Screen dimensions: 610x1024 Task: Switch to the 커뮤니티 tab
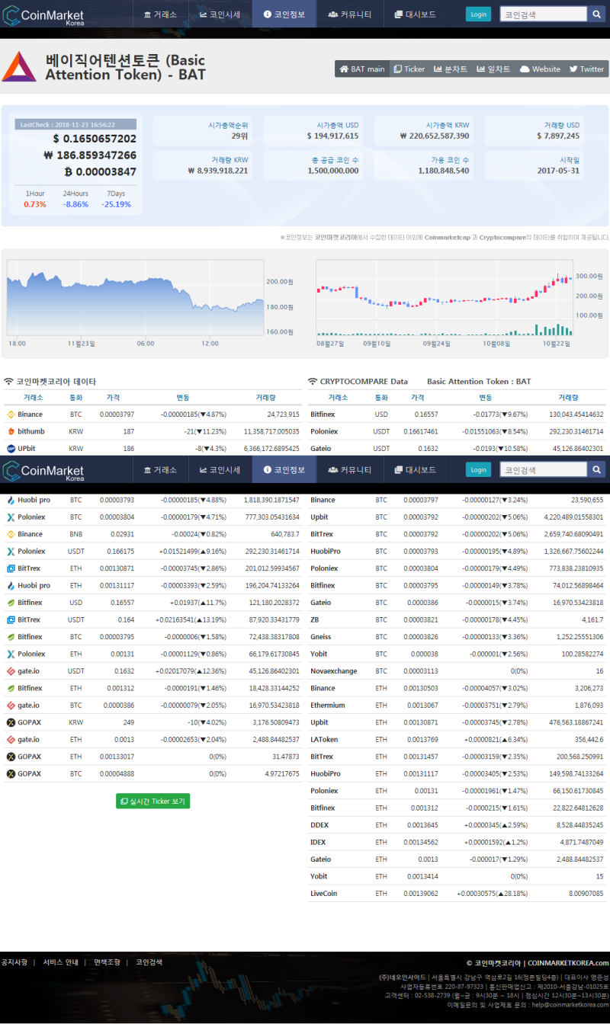[349, 13]
